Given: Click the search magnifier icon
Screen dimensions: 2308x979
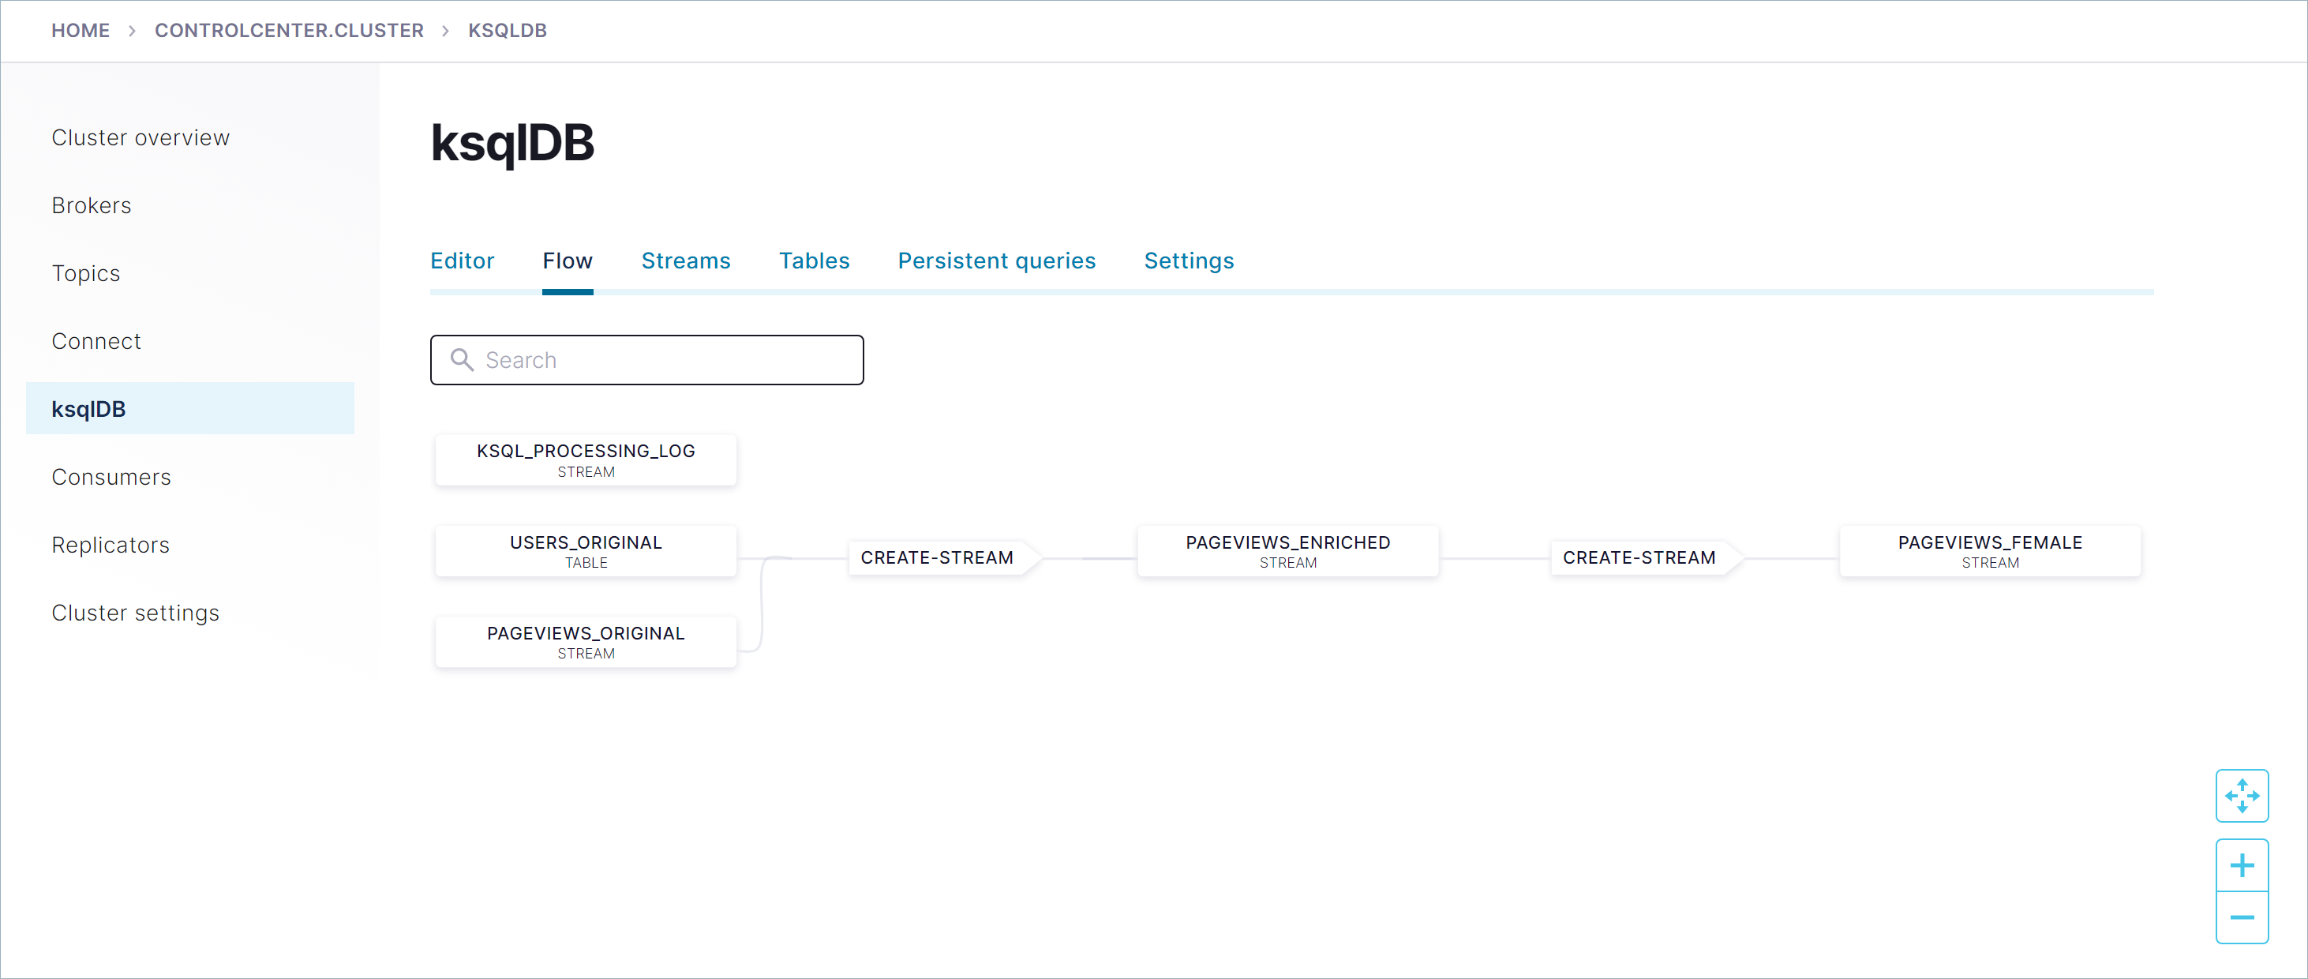Looking at the screenshot, I should point(462,359).
